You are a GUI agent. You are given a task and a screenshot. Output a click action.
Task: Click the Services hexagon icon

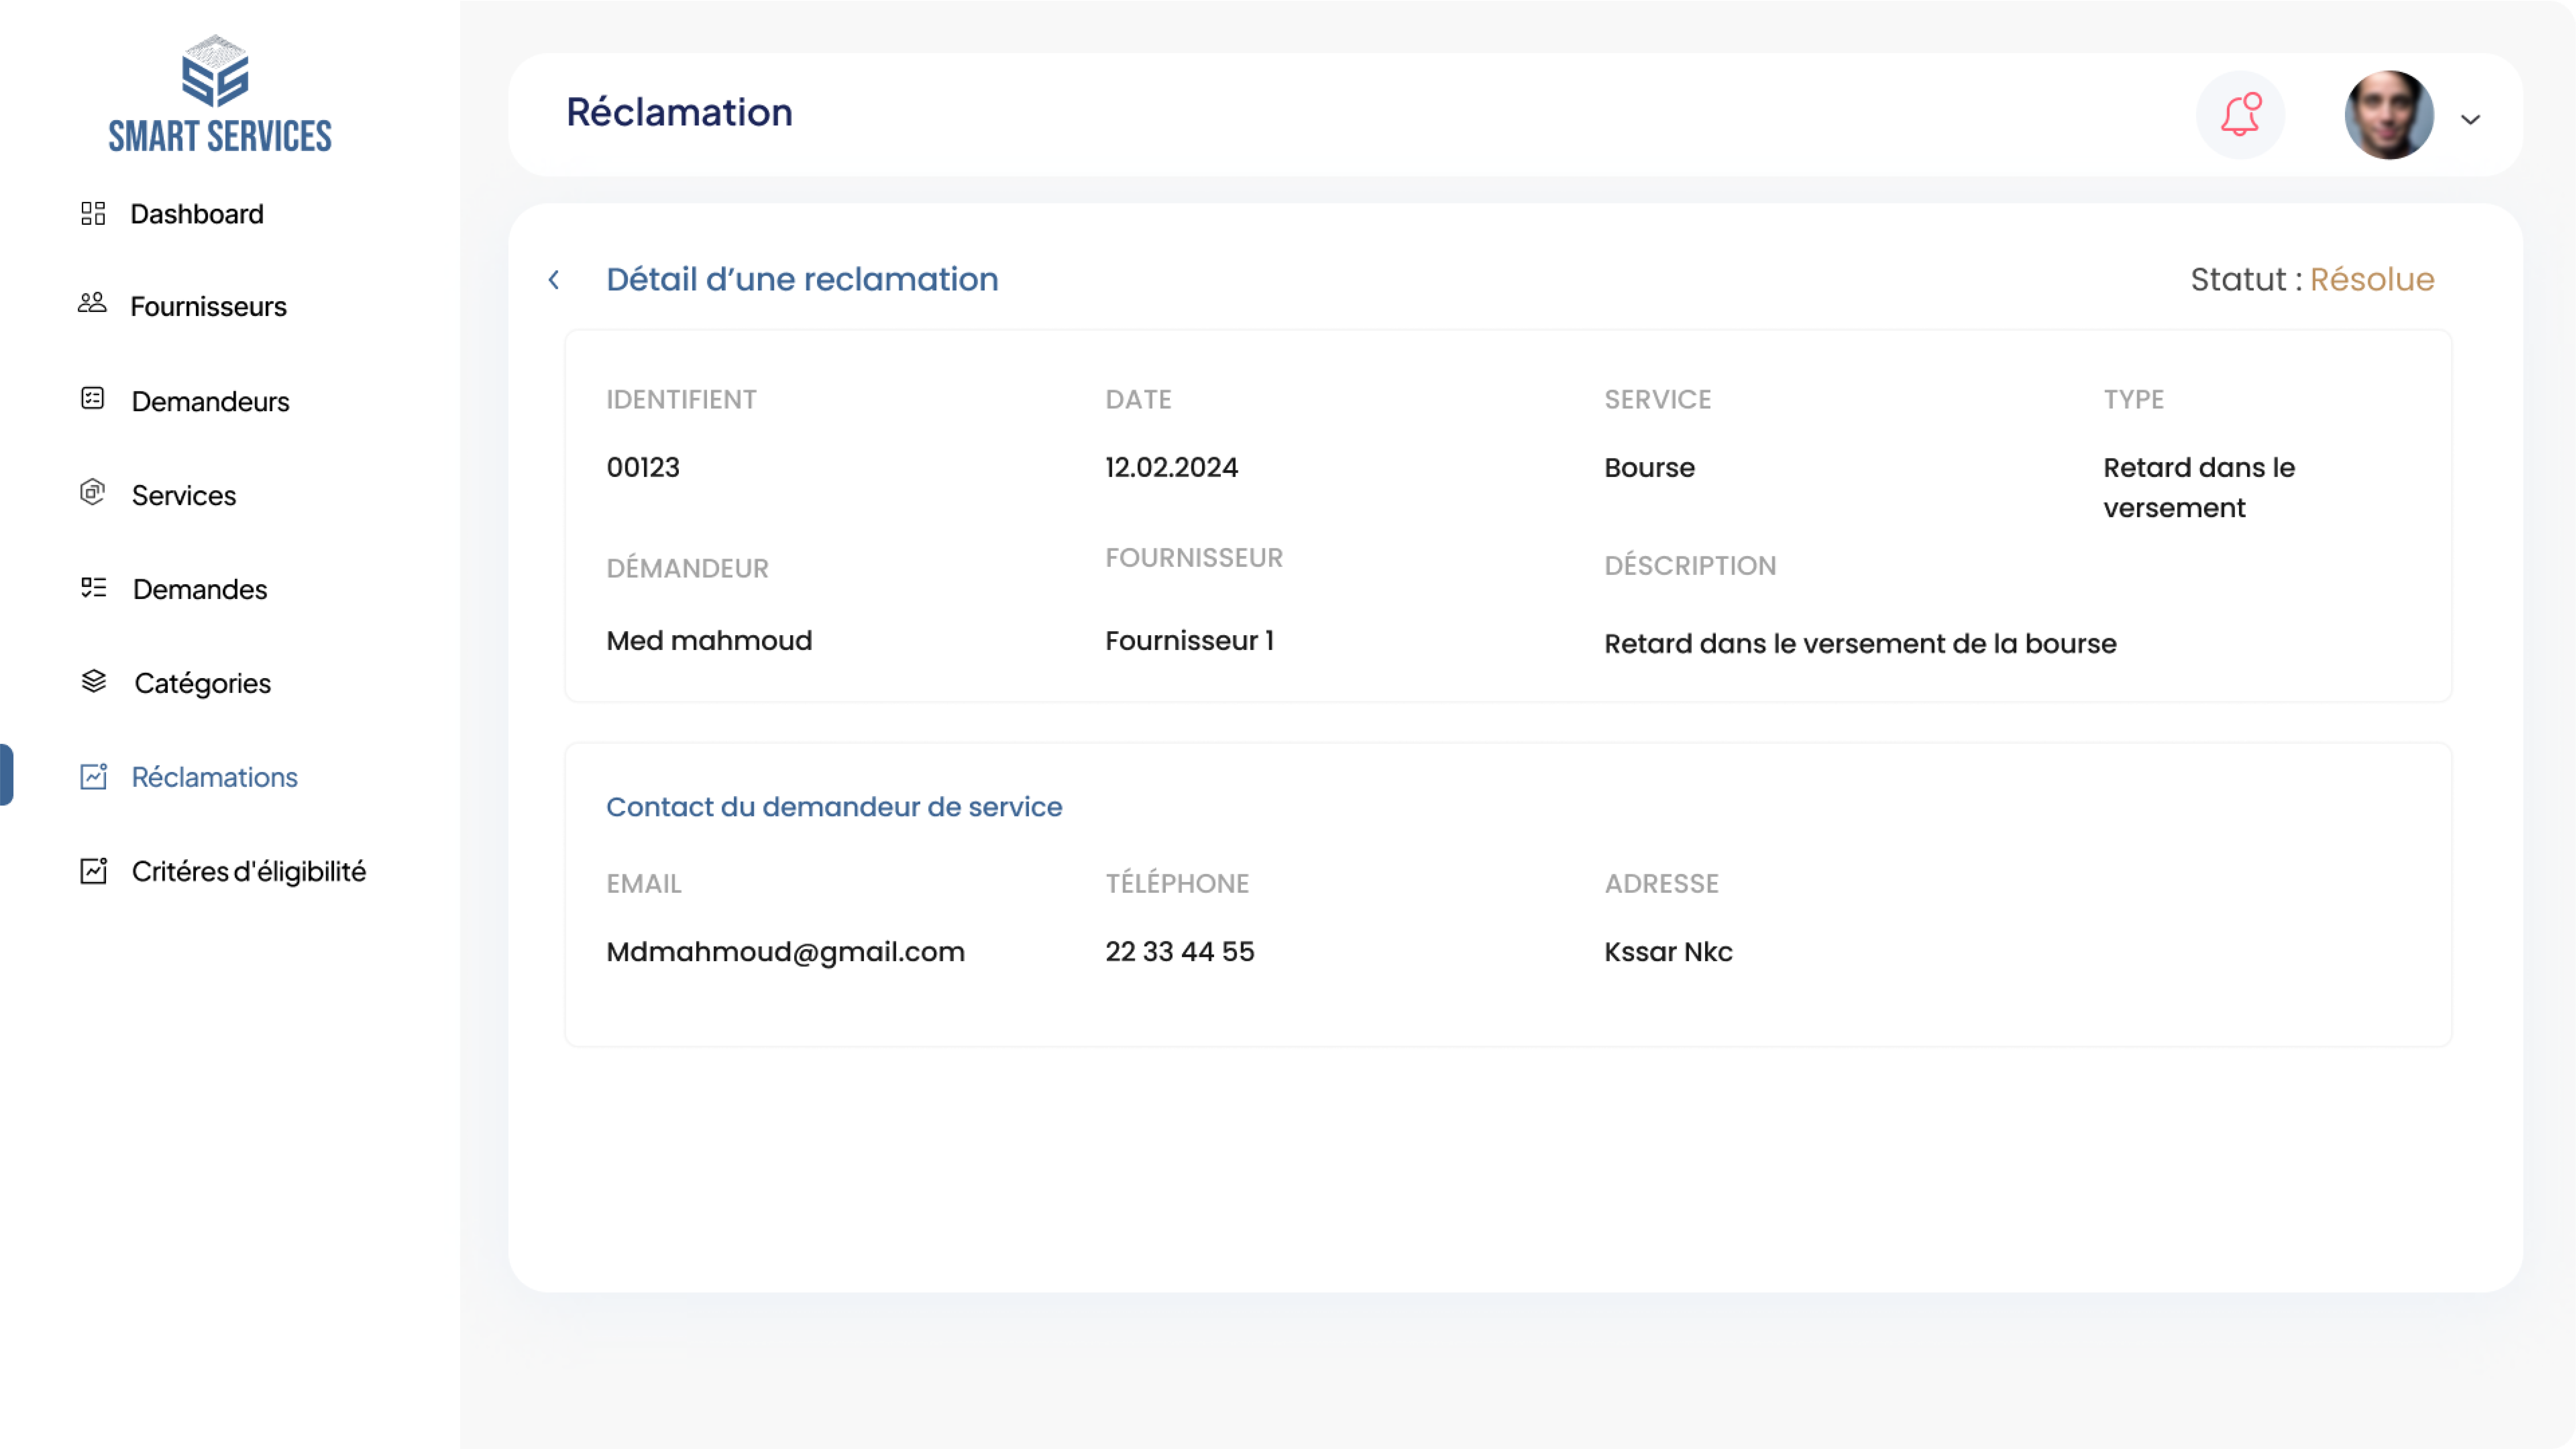[92, 492]
